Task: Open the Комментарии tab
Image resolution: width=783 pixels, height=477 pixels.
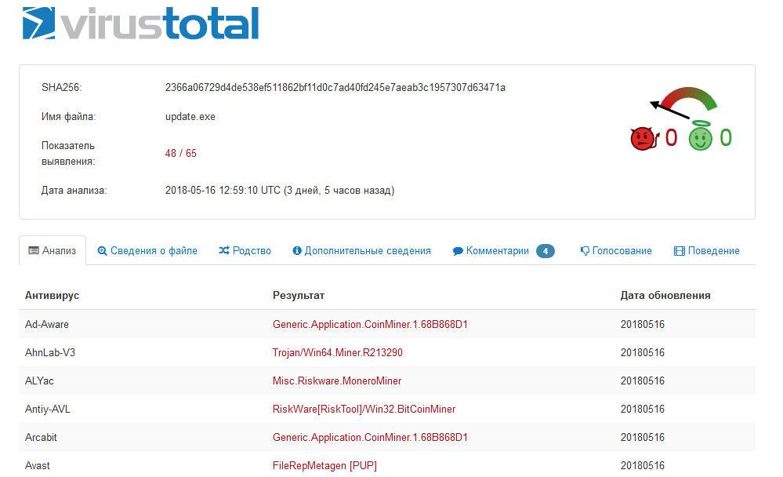Action: 503,251
